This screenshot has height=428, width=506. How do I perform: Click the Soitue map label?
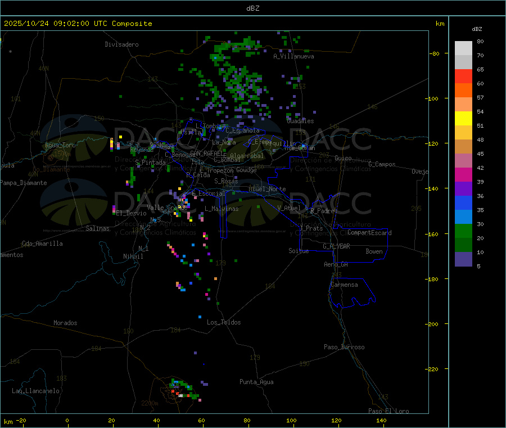tap(299, 251)
